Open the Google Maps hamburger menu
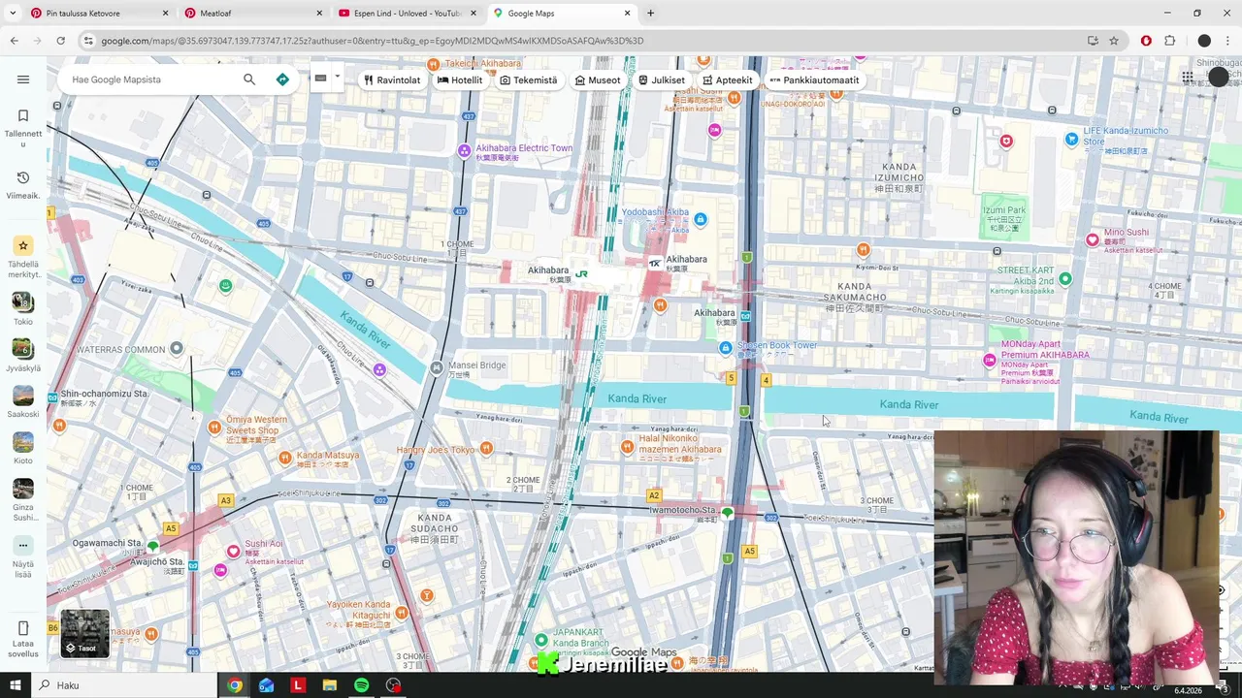Viewport: 1242px width, 698px height. click(x=23, y=79)
